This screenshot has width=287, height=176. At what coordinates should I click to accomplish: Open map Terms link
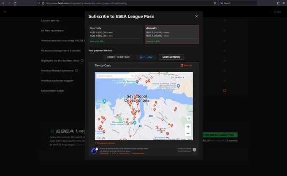[x=190, y=139]
